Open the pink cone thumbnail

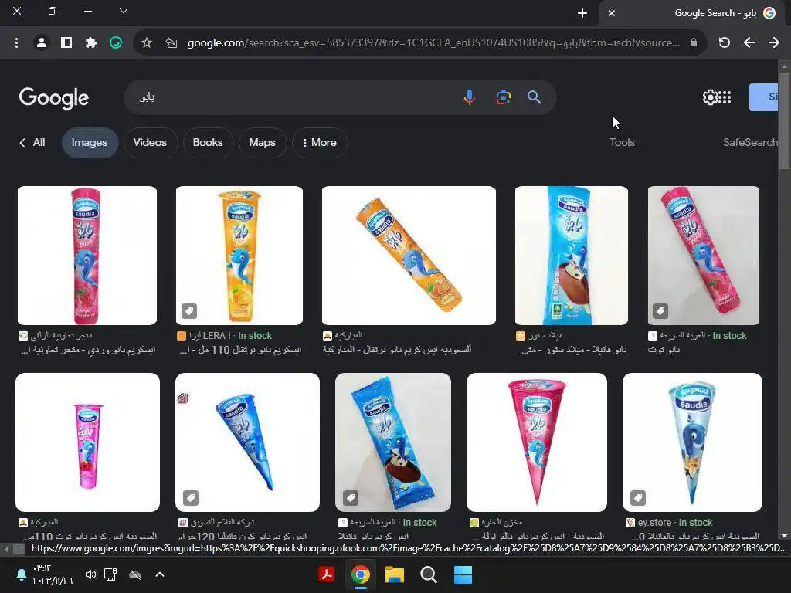coord(537,442)
